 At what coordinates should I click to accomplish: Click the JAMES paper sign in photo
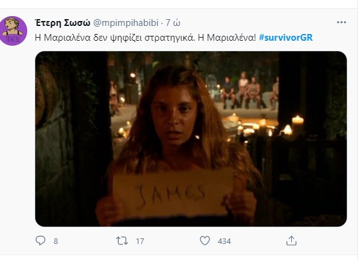(172, 194)
